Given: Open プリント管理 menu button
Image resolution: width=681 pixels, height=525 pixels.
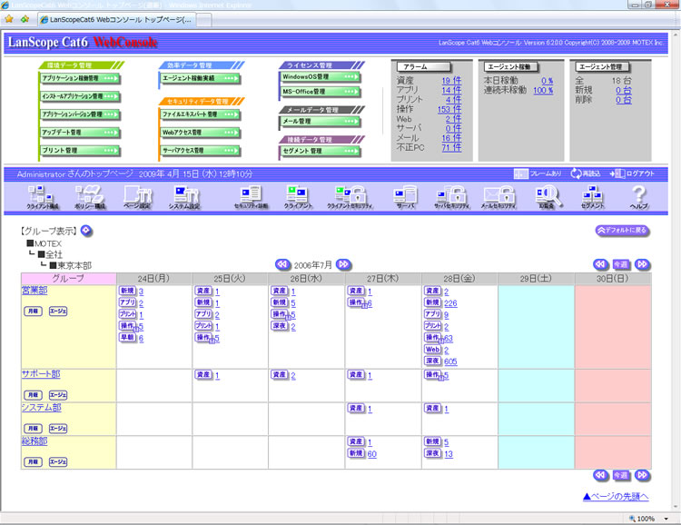Looking at the screenshot, I should (80, 151).
